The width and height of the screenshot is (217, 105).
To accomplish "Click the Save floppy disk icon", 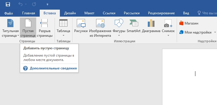I will click(8, 4).
